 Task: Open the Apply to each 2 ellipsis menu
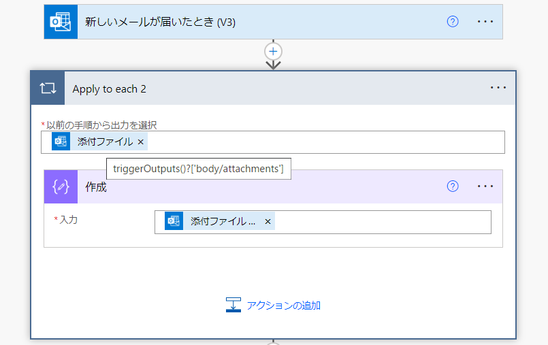pyautogui.click(x=498, y=88)
